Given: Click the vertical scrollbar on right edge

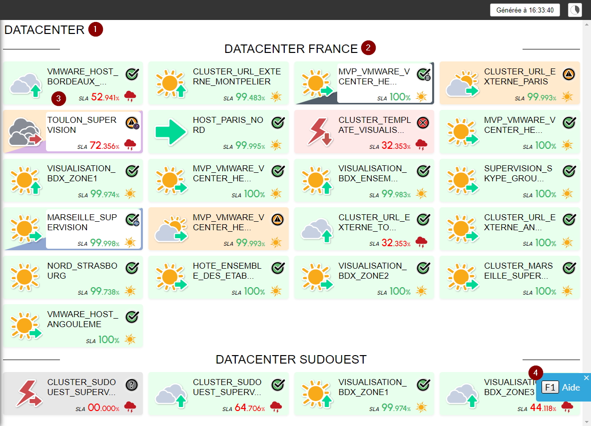Looking at the screenshot, I should (587, 200).
